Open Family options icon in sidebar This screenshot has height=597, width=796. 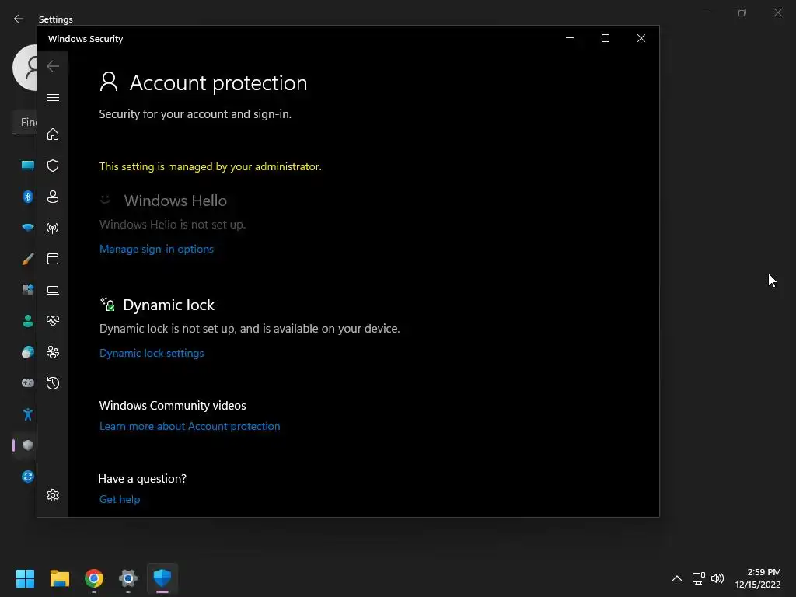tap(53, 352)
